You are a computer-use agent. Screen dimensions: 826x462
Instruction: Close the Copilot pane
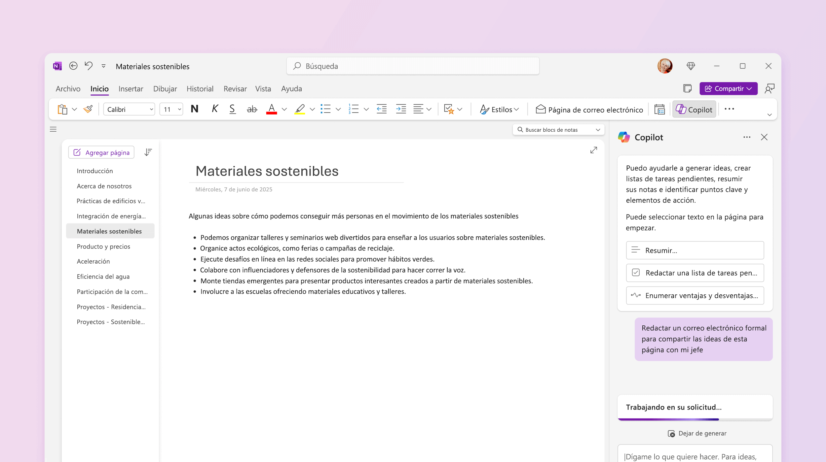[x=764, y=137]
